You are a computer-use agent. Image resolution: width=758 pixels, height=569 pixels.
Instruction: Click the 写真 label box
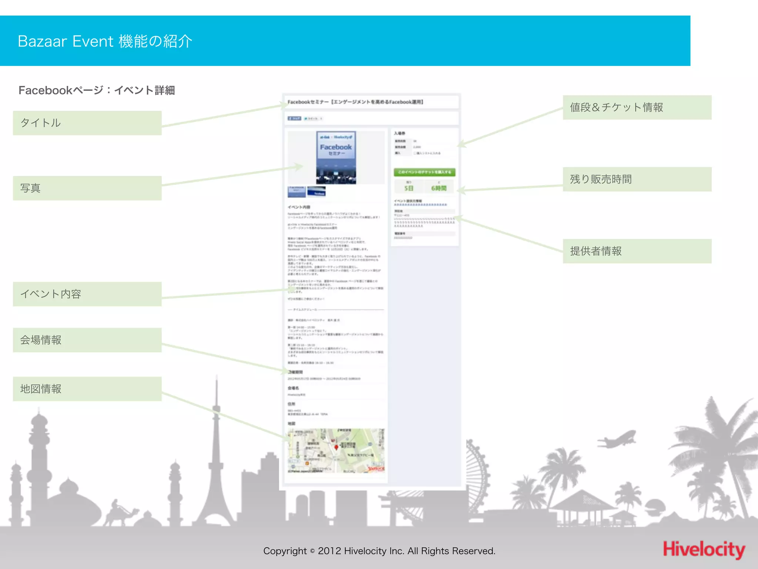coord(87,188)
